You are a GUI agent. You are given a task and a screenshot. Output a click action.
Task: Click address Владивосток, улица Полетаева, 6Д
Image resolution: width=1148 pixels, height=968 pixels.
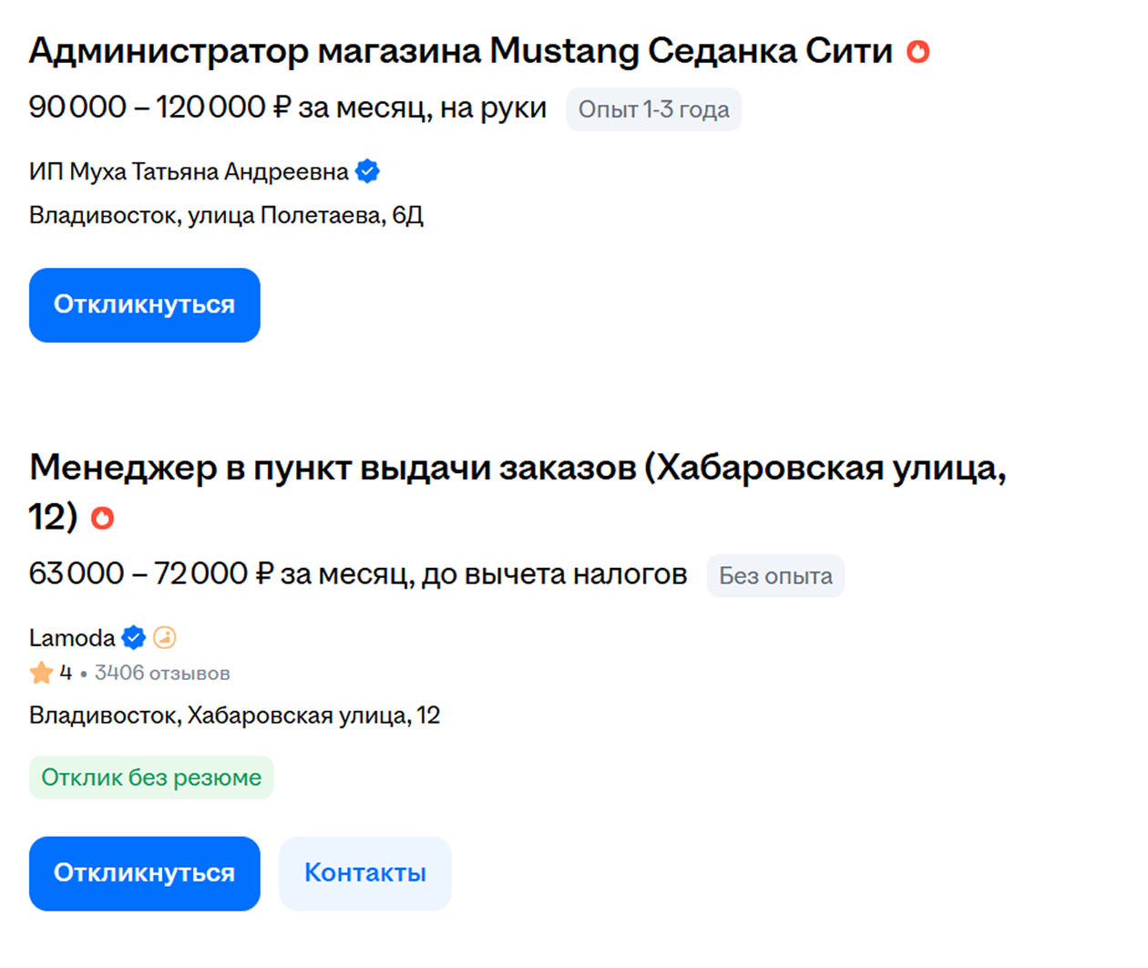(226, 216)
